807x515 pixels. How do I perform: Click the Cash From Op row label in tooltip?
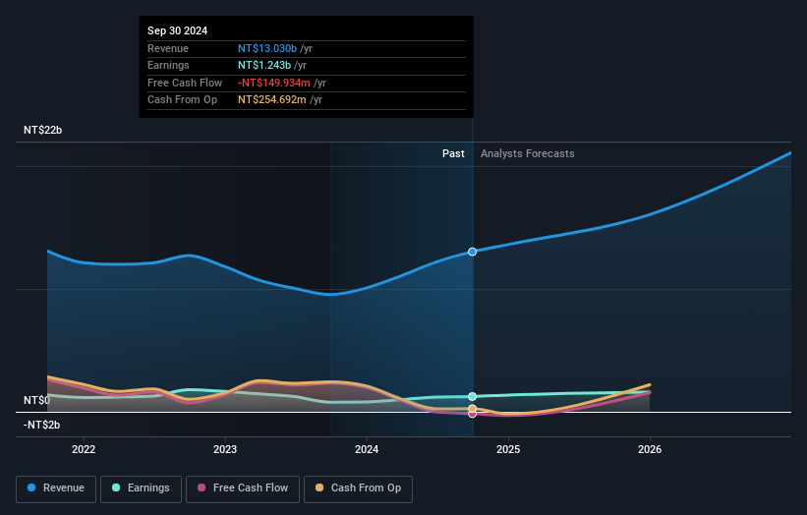[x=182, y=100]
